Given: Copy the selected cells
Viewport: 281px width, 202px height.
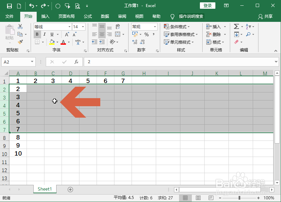Looking at the screenshot, I should pyautogui.click(x=20, y=34).
